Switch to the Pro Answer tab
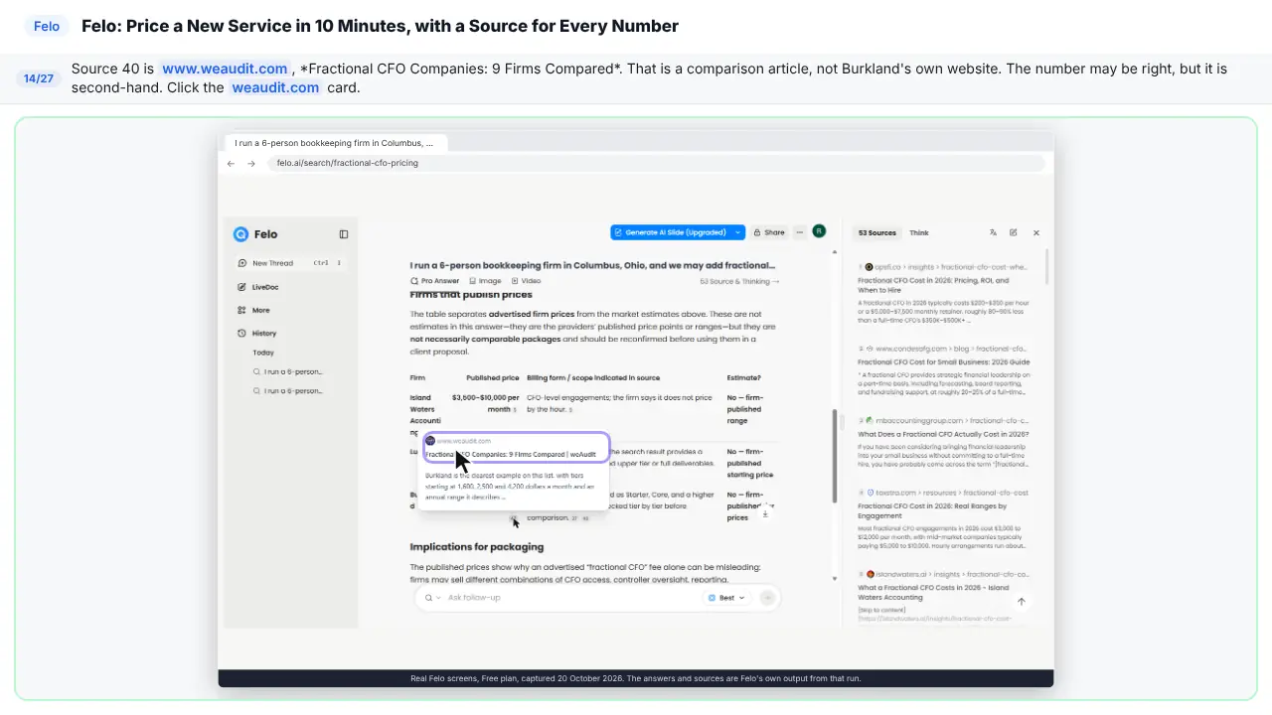1272x715 pixels. [435, 281]
